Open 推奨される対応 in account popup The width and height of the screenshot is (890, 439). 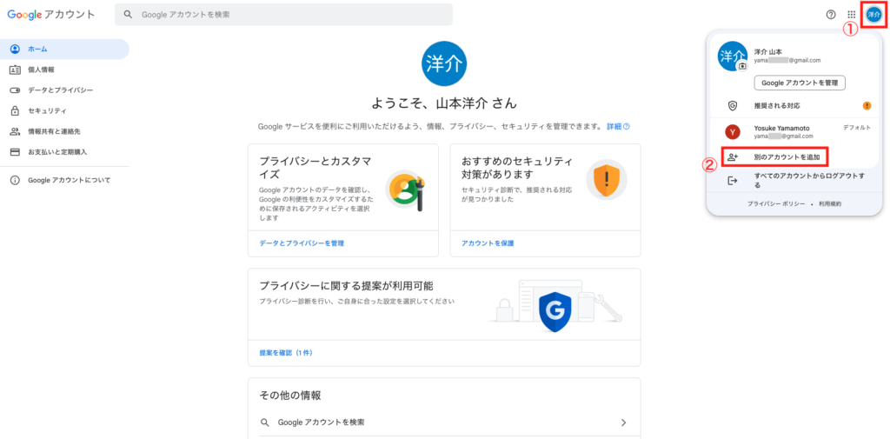pyautogui.click(x=794, y=106)
